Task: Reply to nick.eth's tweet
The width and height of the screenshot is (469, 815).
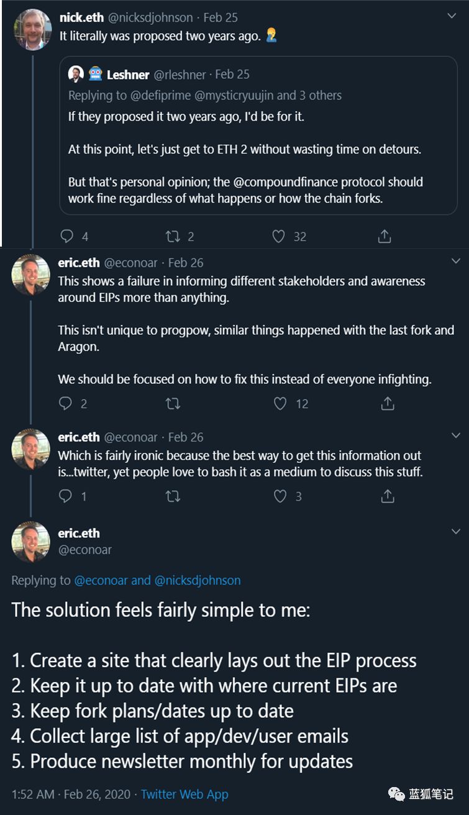Action: click(67, 236)
